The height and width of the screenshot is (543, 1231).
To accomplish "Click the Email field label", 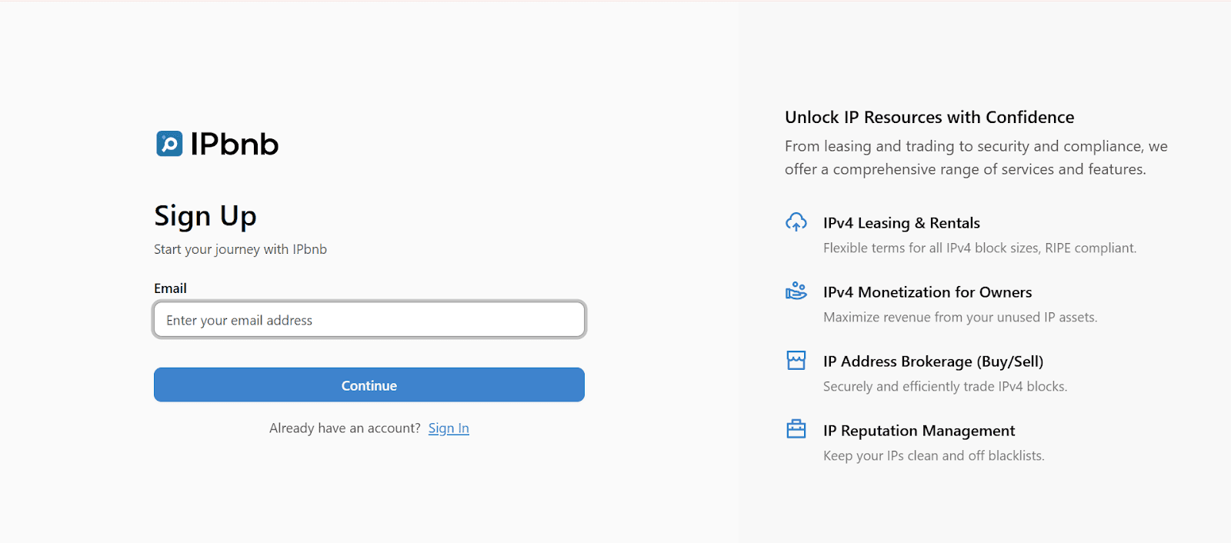I will pyautogui.click(x=170, y=288).
